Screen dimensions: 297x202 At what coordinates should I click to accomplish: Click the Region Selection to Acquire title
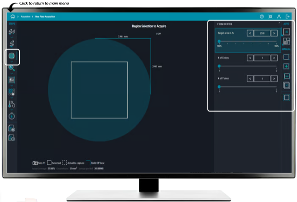pos(149,26)
